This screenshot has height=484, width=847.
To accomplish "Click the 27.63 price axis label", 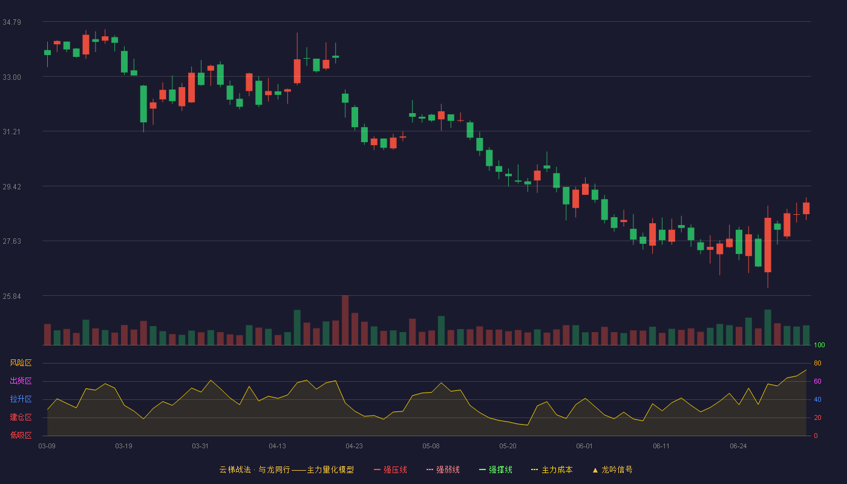I will [12, 241].
